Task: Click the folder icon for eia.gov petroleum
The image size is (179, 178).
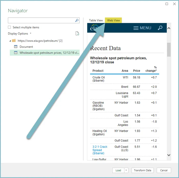Action: 14,40
